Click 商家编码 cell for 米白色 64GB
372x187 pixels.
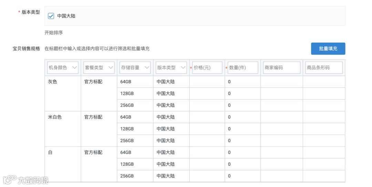tap(282, 117)
